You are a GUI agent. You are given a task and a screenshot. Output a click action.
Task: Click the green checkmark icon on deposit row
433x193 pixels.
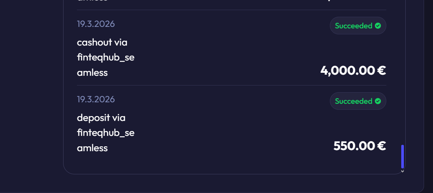click(x=378, y=101)
